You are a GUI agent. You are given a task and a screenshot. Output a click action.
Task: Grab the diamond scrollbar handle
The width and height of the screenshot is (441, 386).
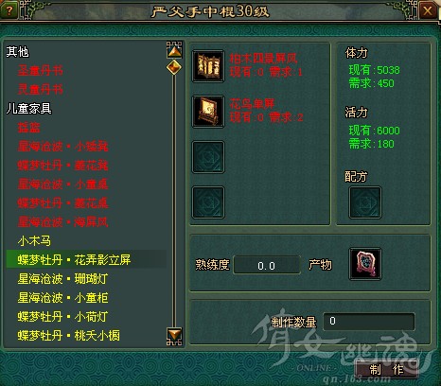coord(174,67)
